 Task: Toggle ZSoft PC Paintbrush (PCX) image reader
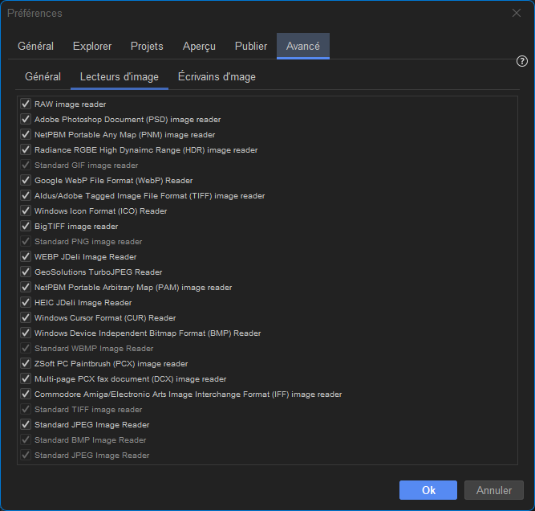26,363
